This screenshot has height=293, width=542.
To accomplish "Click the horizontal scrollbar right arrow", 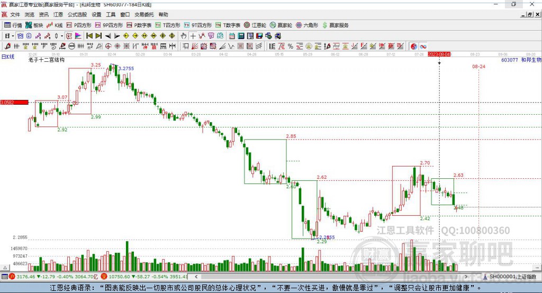I will pyautogui.click(x=466, y=277).
